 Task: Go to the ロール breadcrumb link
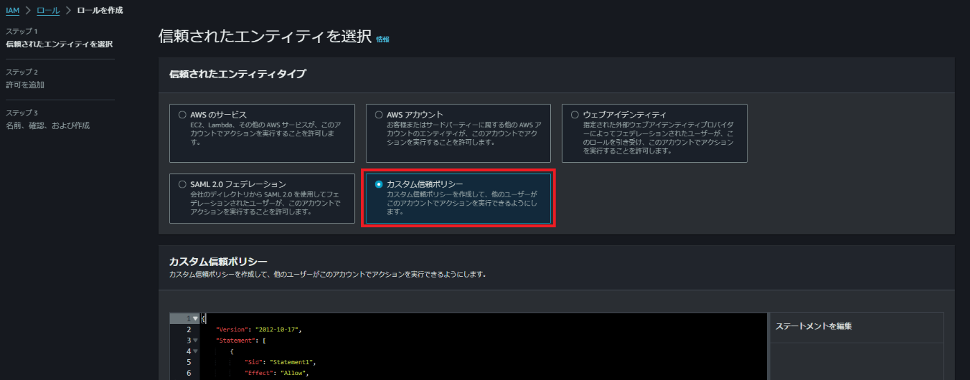[48, 10]
